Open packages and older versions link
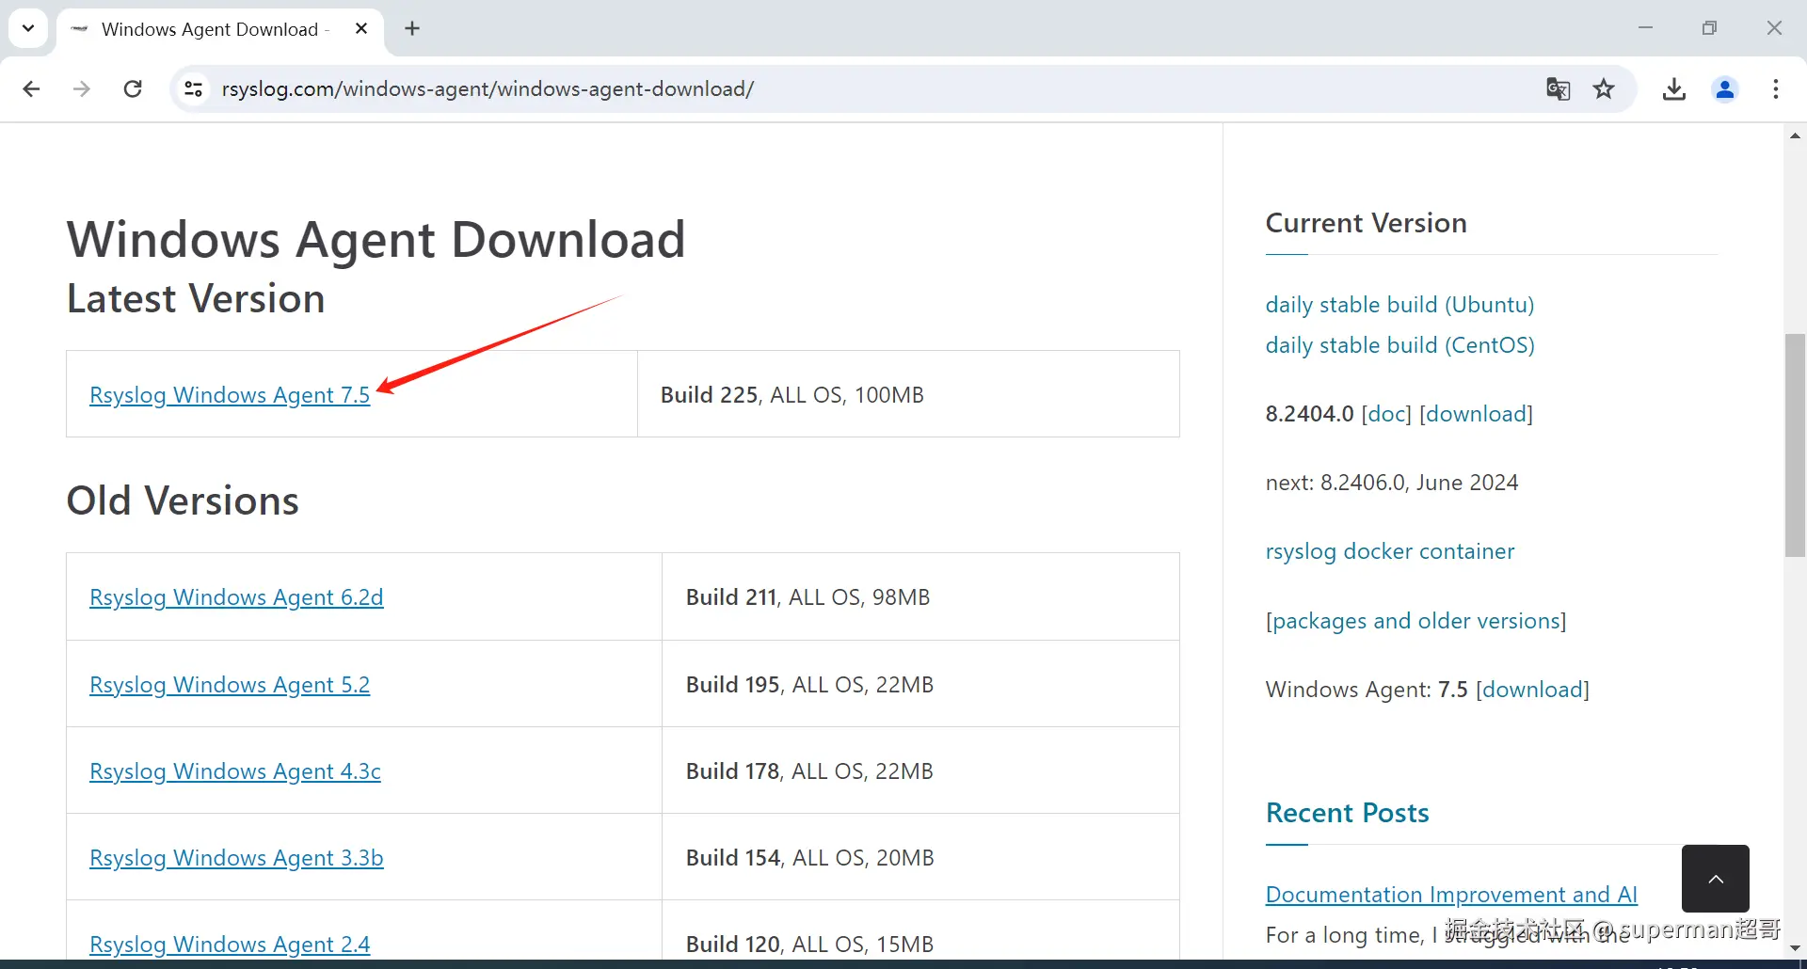The height and width of the screenshot is (969, 1807). (x=1415, y=621)
